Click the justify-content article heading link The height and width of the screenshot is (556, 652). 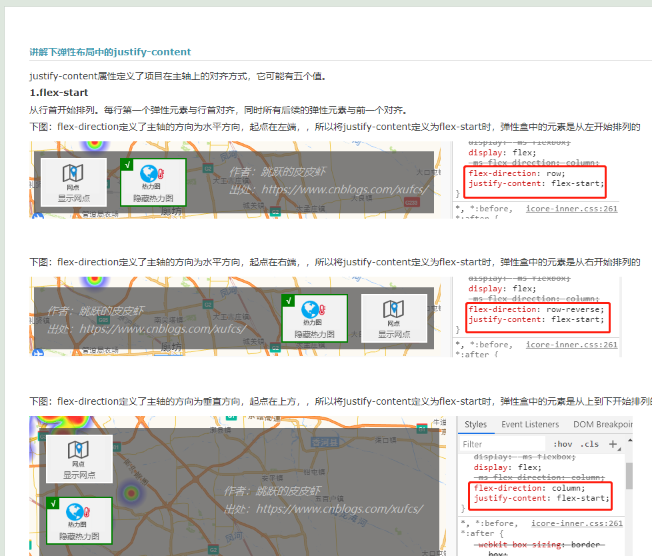[x=111, y=51]
